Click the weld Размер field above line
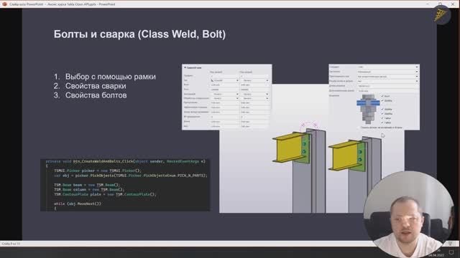 click(x=225, y=85)
